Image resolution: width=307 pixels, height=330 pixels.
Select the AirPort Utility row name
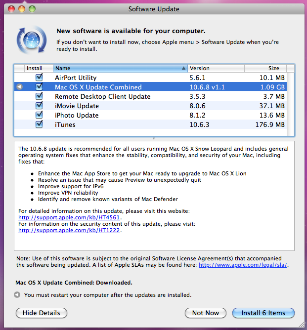(x=76, y=78)
